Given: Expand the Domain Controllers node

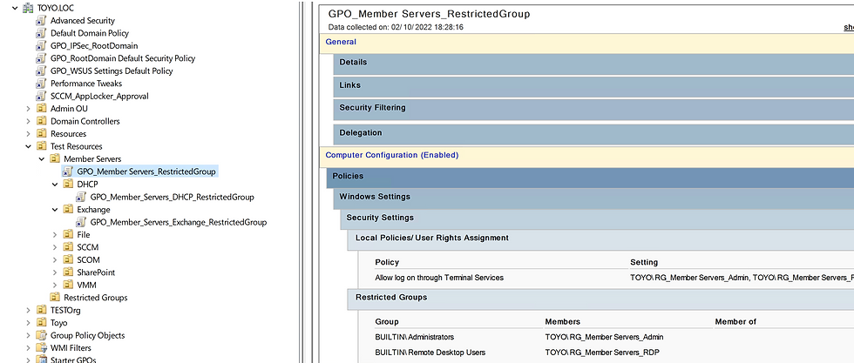Looking at the screenshot, I should click(x=28, y=121).
